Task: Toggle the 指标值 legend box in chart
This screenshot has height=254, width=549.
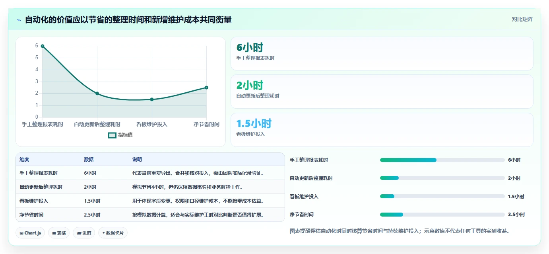Action: click(113, 135)
